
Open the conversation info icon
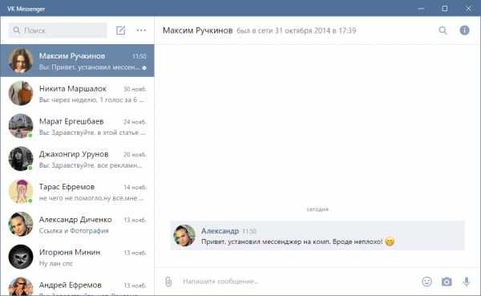point(464,30)
